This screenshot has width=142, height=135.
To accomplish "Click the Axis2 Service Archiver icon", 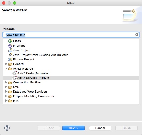I will pos(15,78).
